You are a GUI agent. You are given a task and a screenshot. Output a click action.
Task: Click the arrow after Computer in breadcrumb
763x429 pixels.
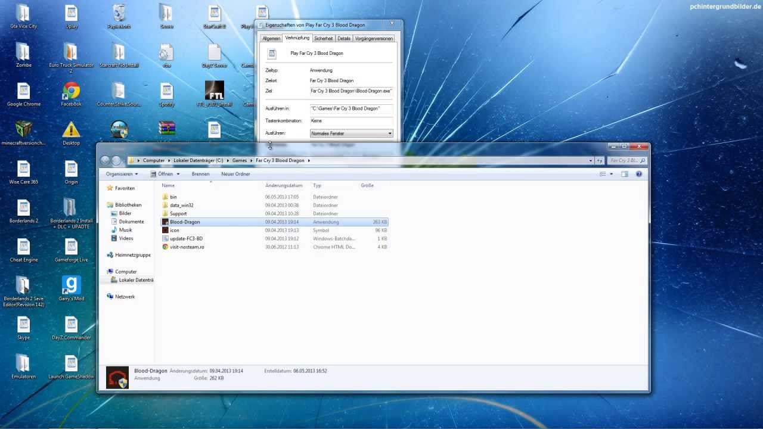[169, 160]
